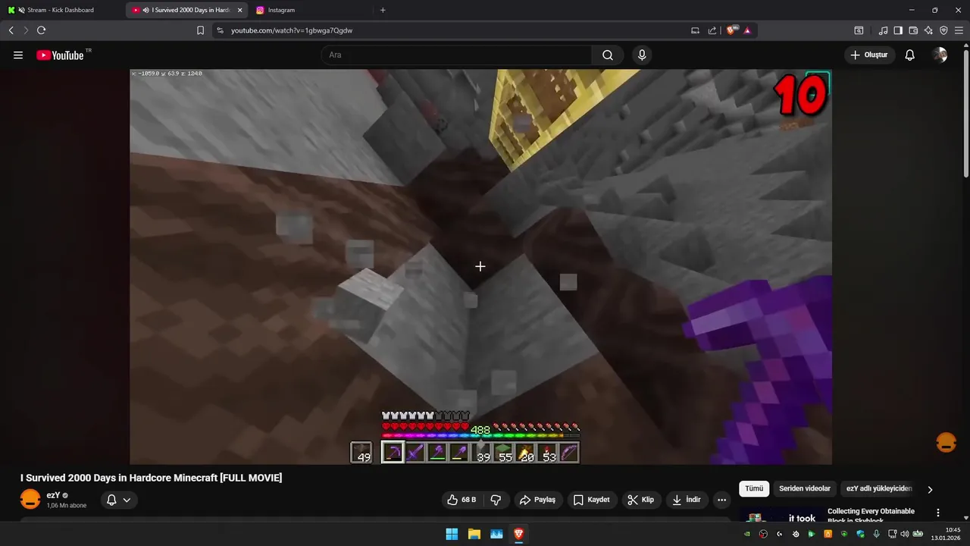Click the Paylaş share button
970x546 pixels.
[x=537, y=500]
